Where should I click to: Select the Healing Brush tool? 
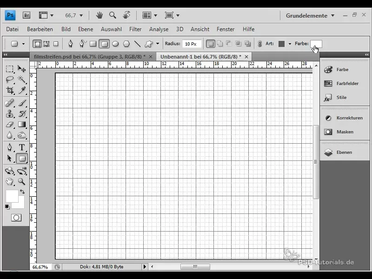tap(9, 103)
